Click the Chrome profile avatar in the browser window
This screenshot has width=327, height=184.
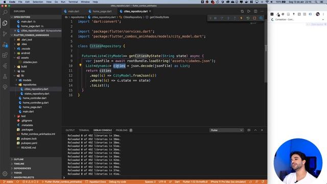point(318,14)
